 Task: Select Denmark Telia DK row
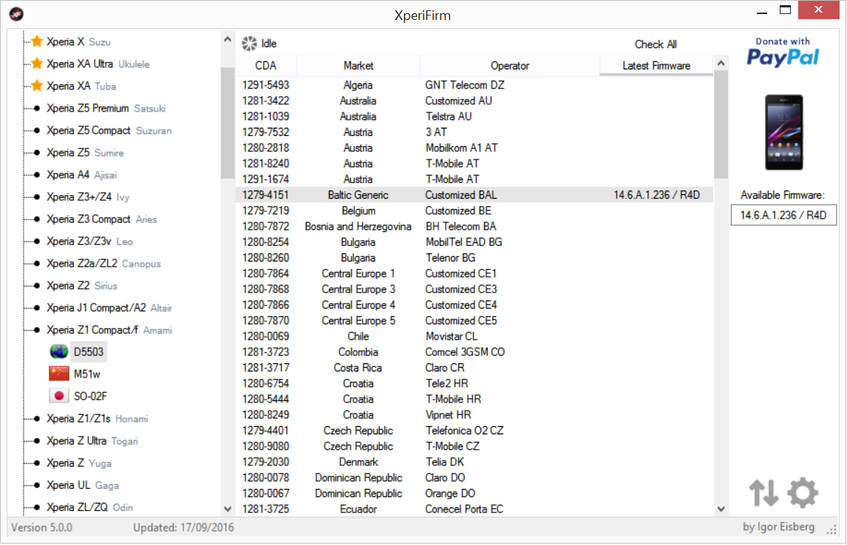tap(474, 462)
